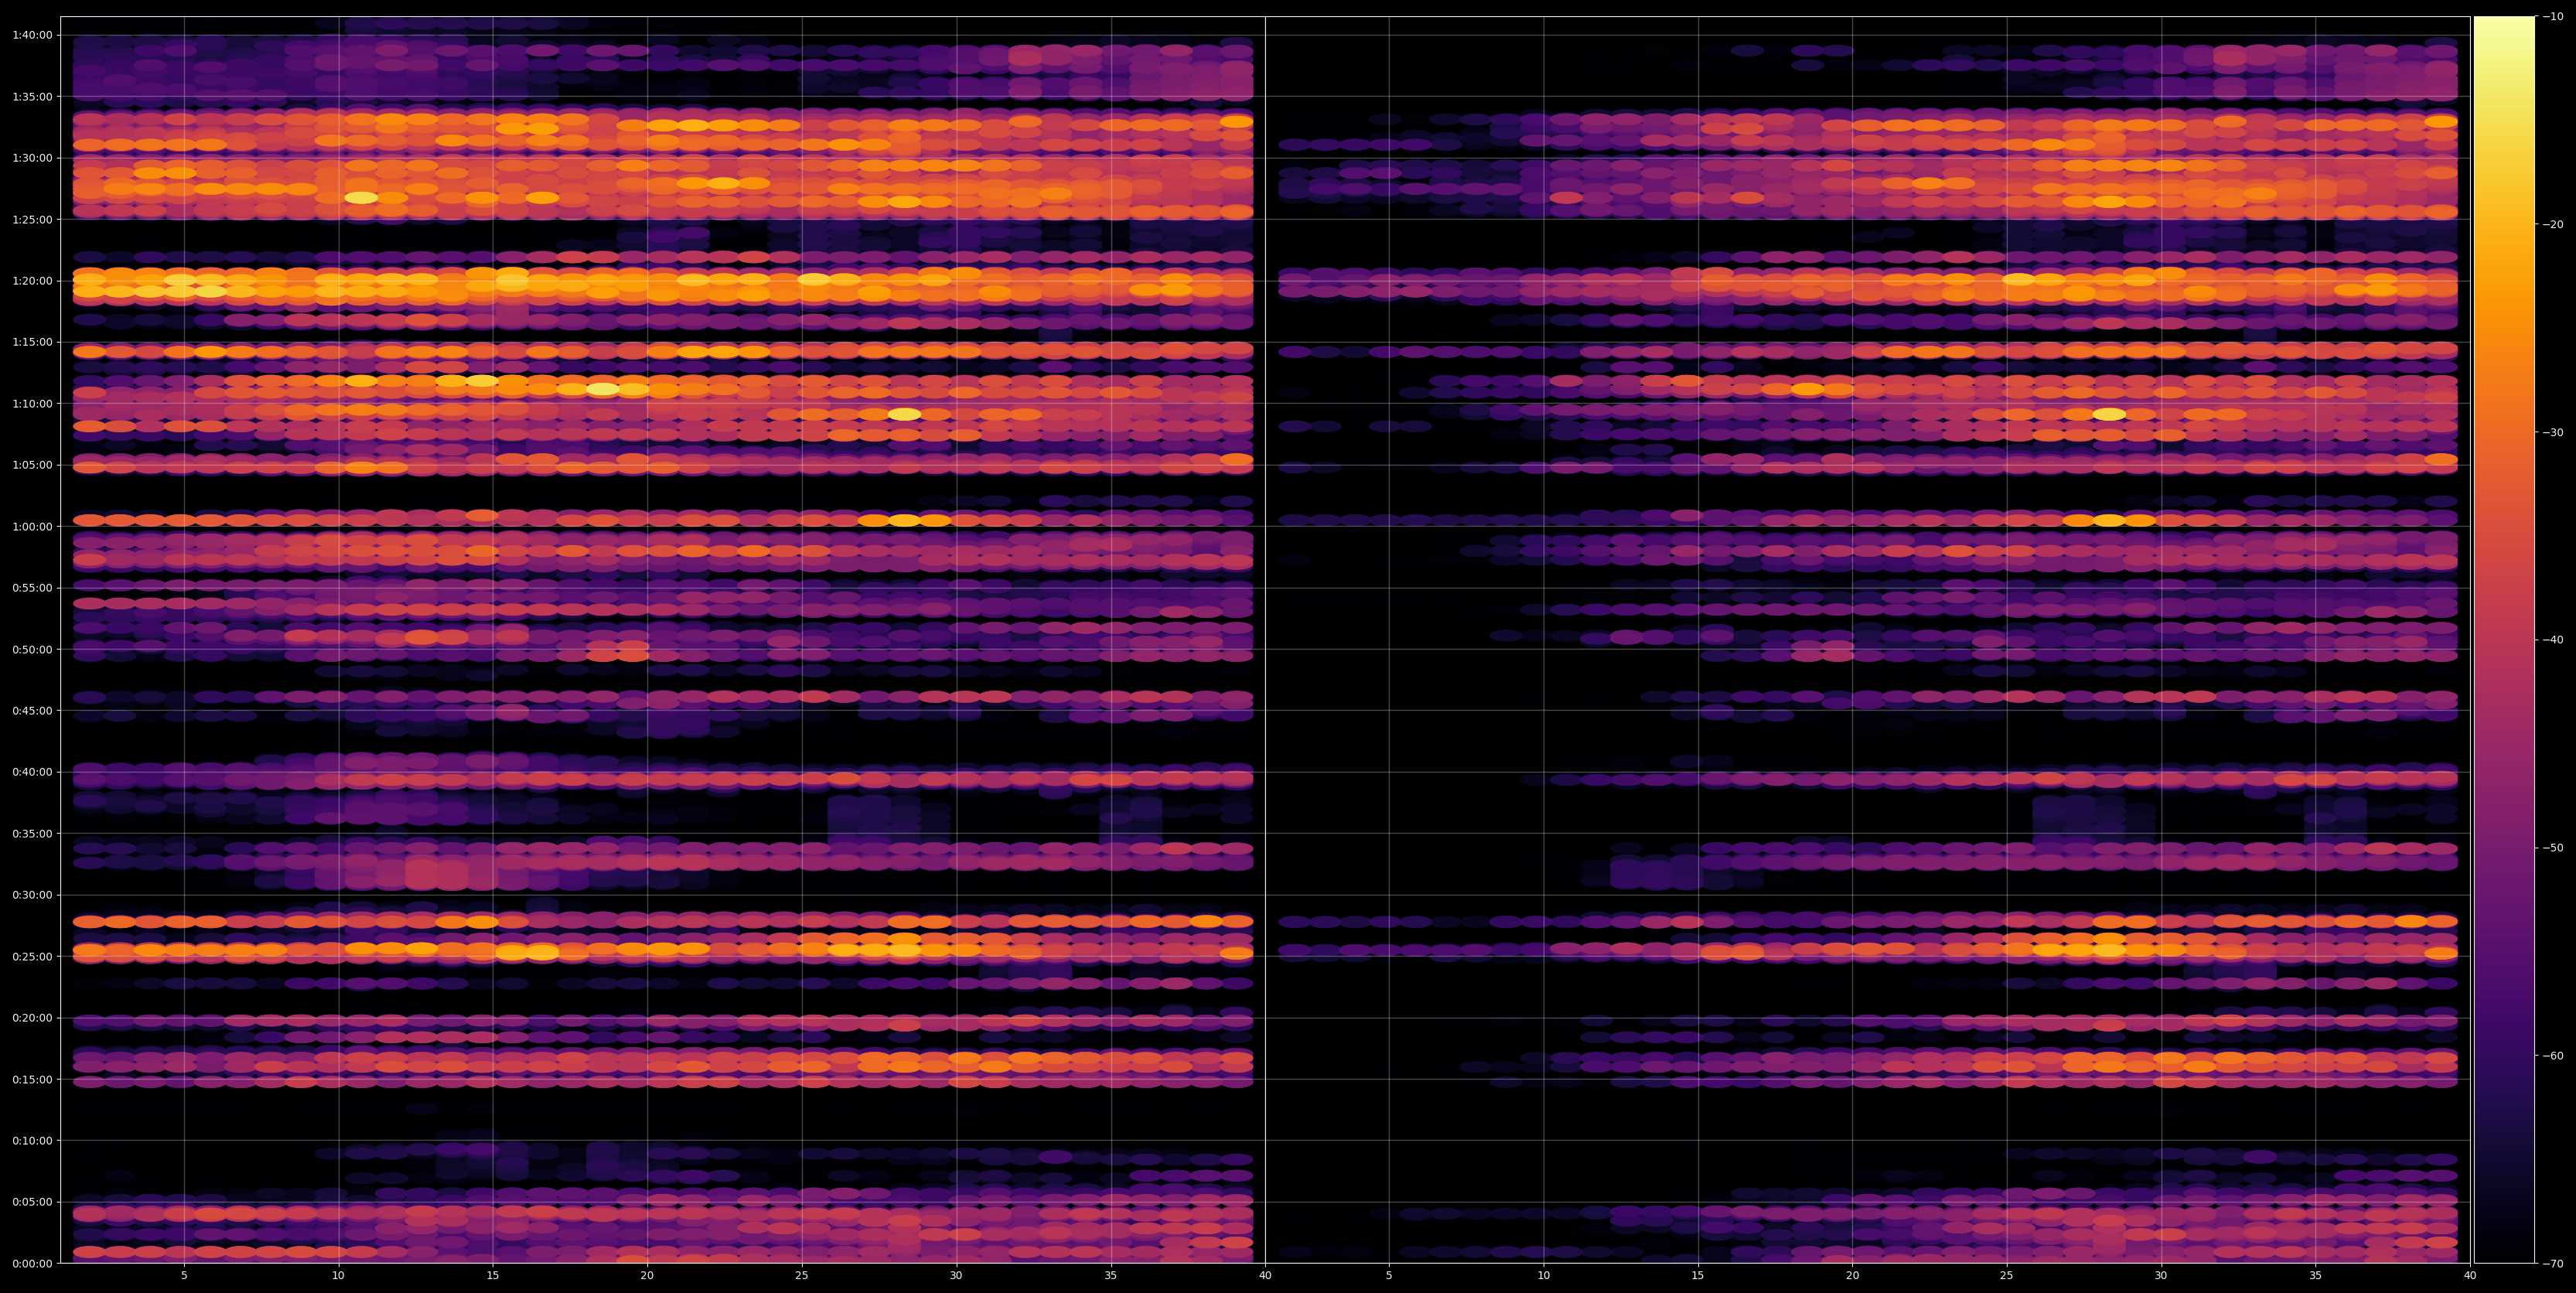Screen dimensions: 2576x1293
Task: Click x-axis tick 40 between the two heatmaps
Action: [x=1265, y=1276]
